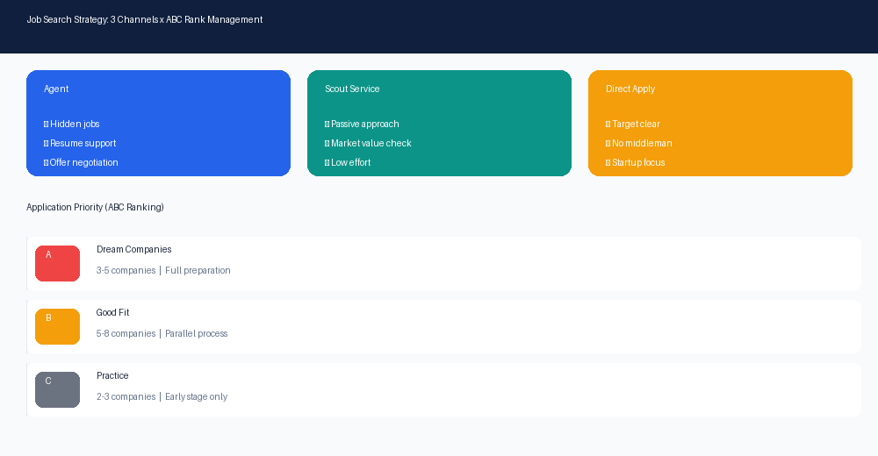This screenshot has height=456, width=878.
Task: Click the Offer negotiation bullet
Action: (x=81, y=163)
